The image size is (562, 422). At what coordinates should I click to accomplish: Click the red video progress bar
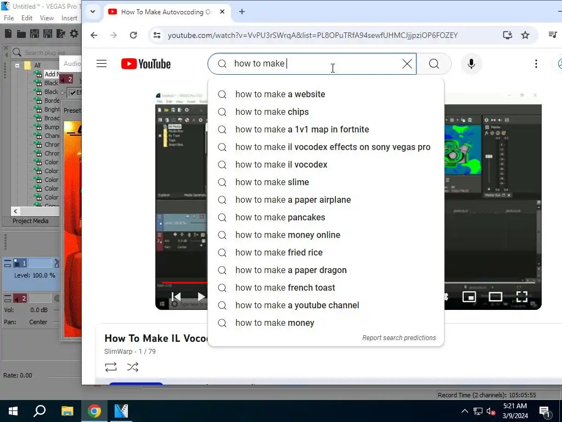[x=184, y=283]
